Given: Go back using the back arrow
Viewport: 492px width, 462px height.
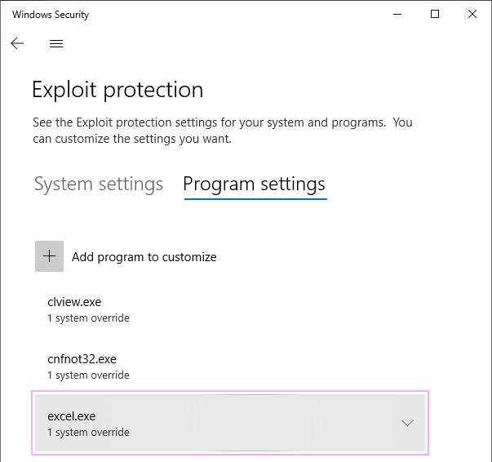Looking at the screenshot, I should click(x=17, y=43).
